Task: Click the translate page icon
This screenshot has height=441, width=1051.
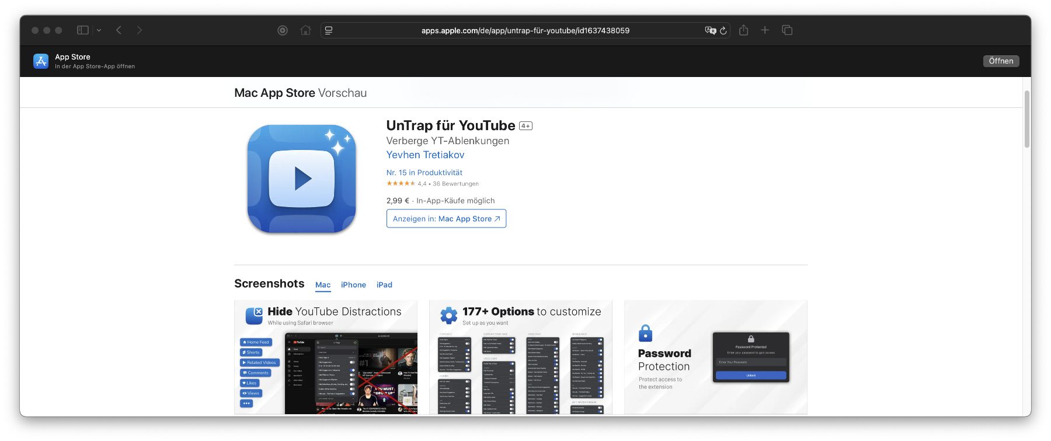Action: click(710, 30)
